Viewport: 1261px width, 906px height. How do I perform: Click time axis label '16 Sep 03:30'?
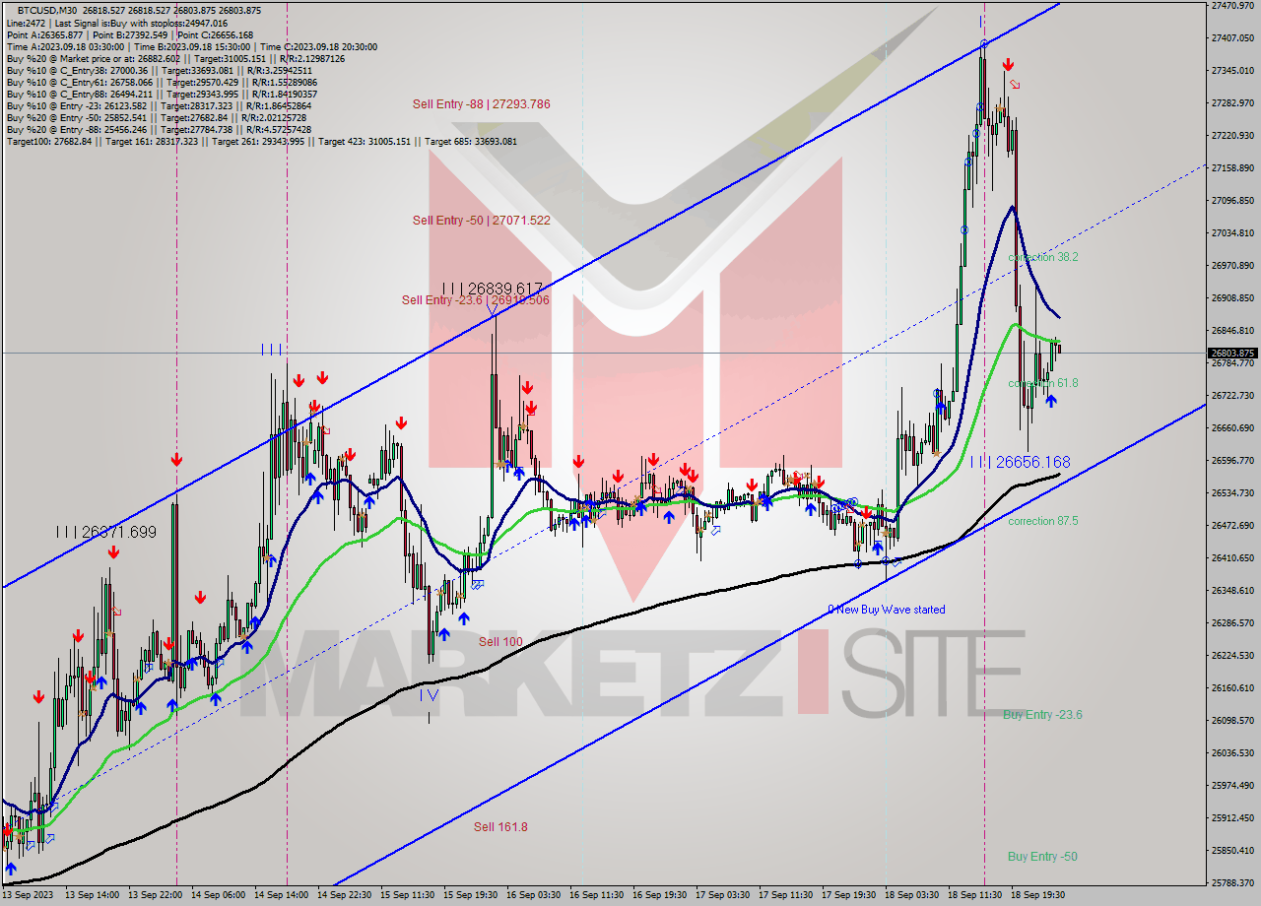click(x=534, y=895)
